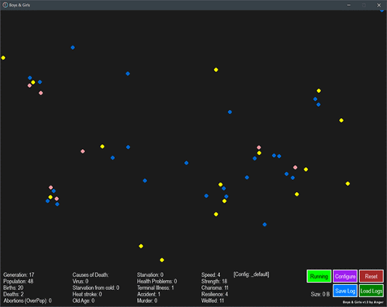The height and width of the screenshot is (307, 387).
Task: Minimize the Boys & Girls window
Action: point(348,5)
